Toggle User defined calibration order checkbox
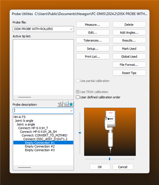The image size is (159, 185). click(x=78, y=97)
